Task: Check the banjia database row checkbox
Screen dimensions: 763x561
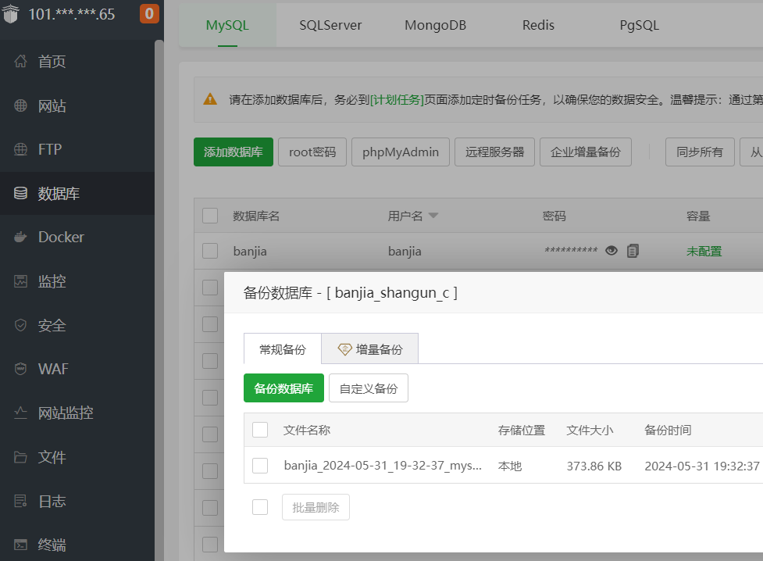Action: 210,251
